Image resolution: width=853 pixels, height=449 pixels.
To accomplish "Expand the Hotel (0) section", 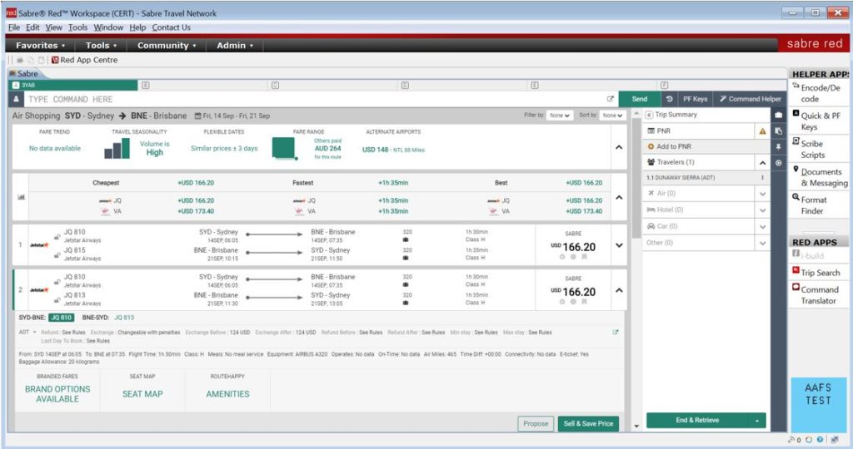I will point(763,210).
